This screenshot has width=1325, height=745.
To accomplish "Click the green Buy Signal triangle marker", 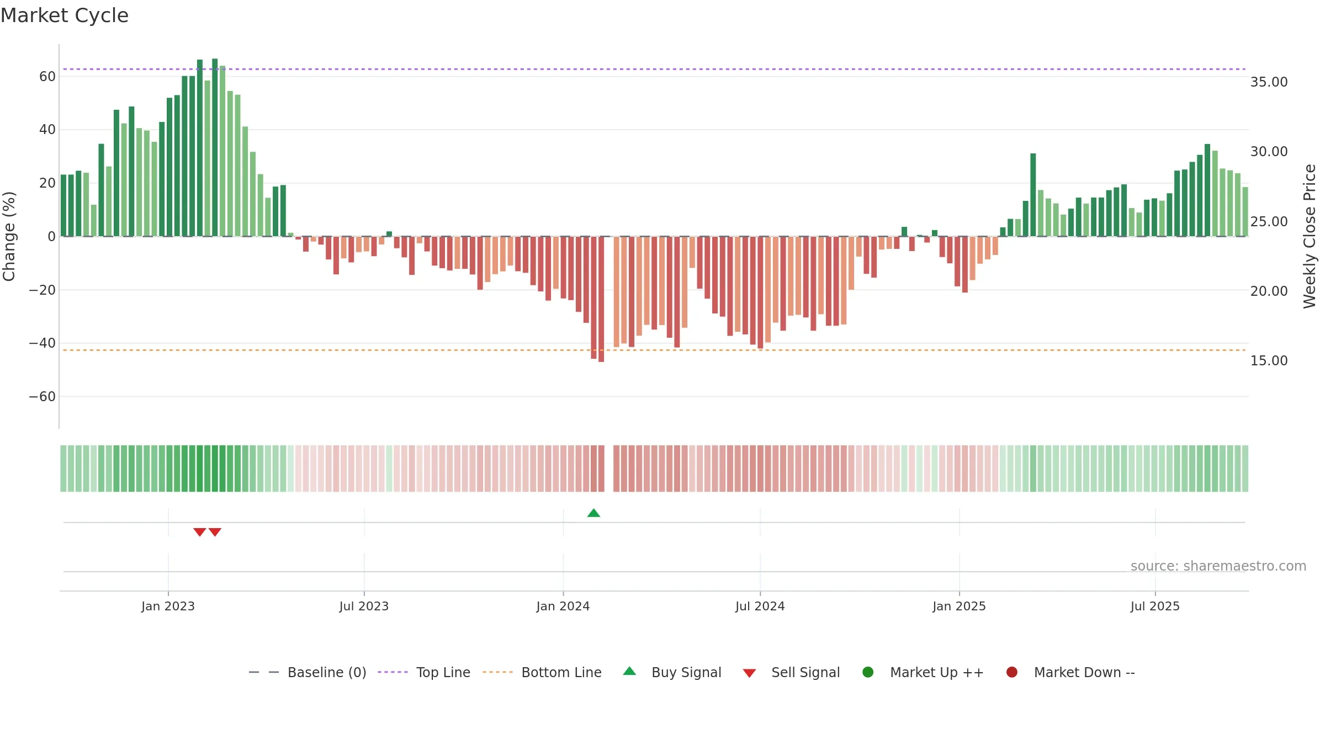I will [593, 513].
